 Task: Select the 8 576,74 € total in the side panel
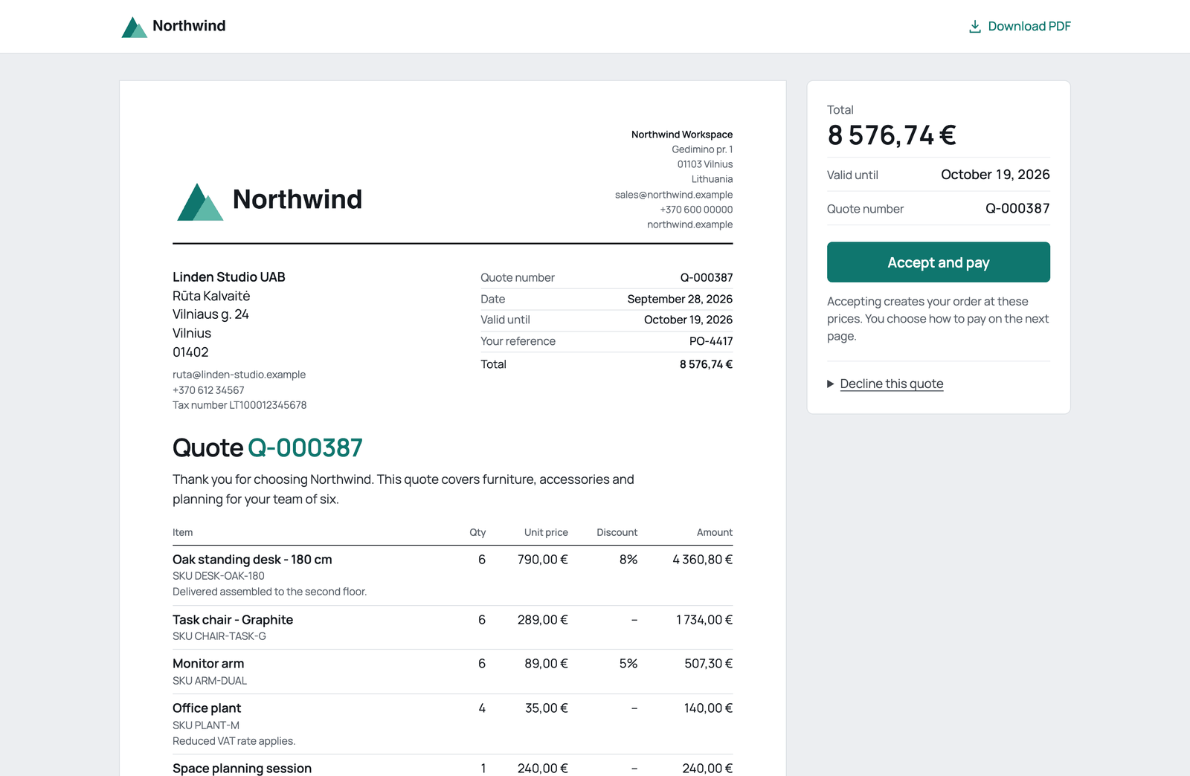pos(892,135)
